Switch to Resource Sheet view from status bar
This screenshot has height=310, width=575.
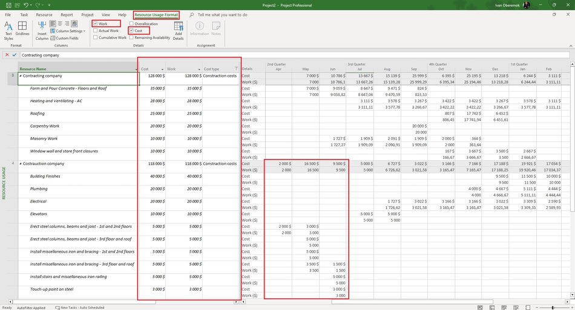pos(516,308)
